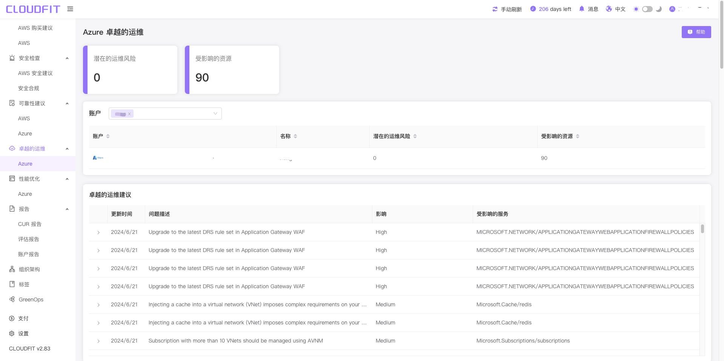
Task: Click the 组织架构 hierarchy icon
Action: [x=12, y=269]
